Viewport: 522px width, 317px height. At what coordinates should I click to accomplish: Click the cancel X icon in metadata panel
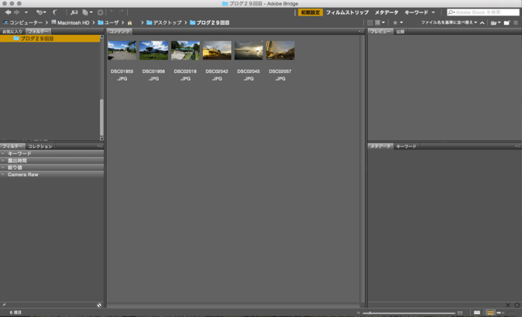pyautogui.click(x=508, y=305)
